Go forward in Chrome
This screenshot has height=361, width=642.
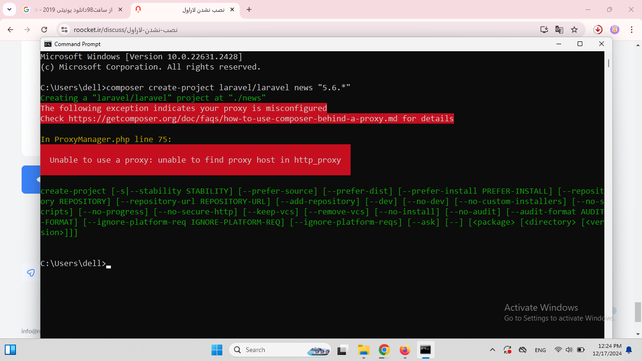27,30
